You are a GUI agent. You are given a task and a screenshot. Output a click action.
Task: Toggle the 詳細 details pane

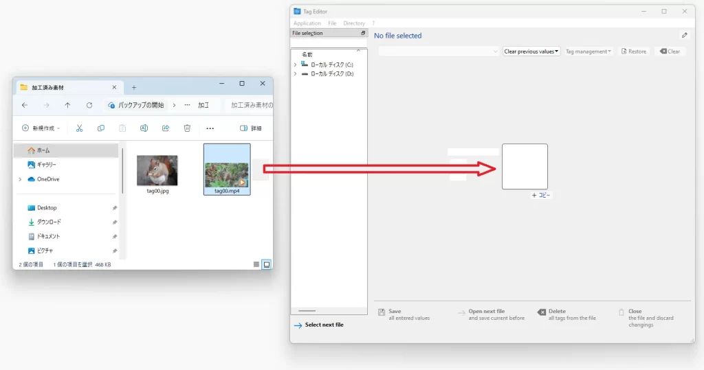click(x=250, y=128)
